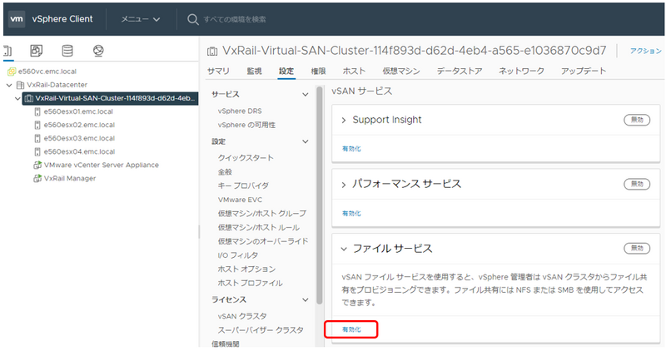666x351 pixels.
Task: Switch to the サマリ tab
Action: click(218, 71)
